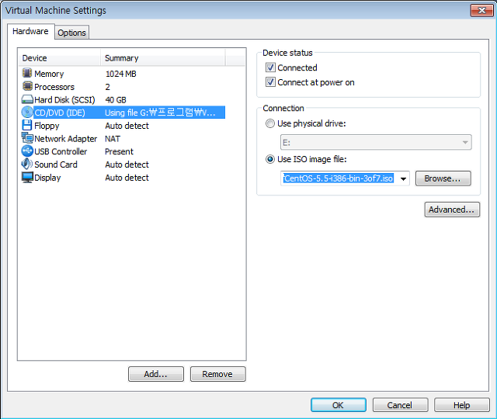497x419 pixels.
Task: Select Use ISO image file radio button
Action: point(270,159)
